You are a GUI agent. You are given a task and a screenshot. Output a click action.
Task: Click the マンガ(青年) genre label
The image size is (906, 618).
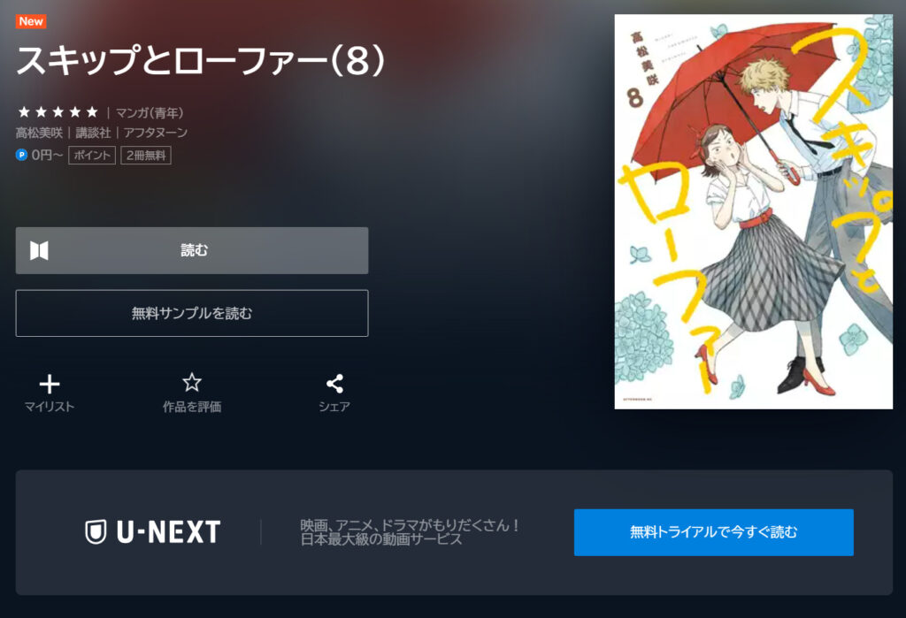point(150,112)
